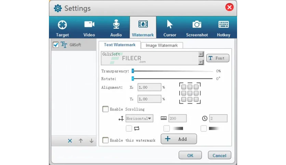Align watermark to top-center grid cell
286x165 pixels.
(190, 87)
